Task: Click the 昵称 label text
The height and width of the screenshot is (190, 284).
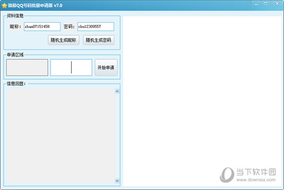Action: [x=15, y=27]
